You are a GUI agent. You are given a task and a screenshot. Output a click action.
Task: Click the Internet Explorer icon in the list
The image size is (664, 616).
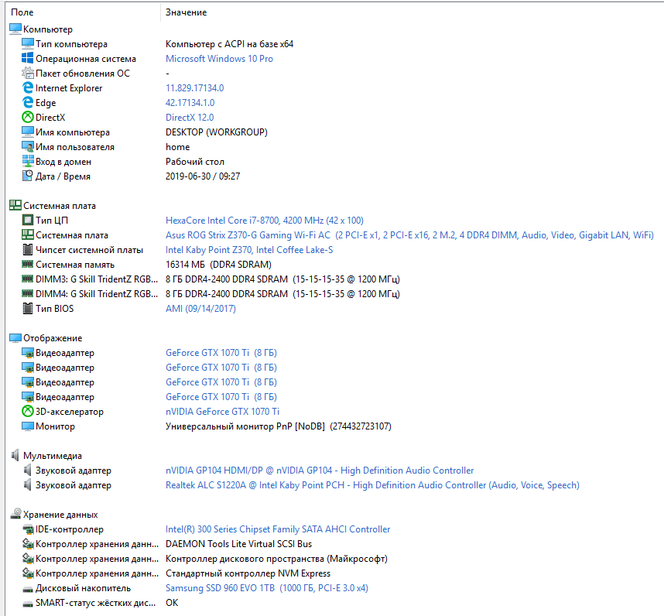[29, 88]
